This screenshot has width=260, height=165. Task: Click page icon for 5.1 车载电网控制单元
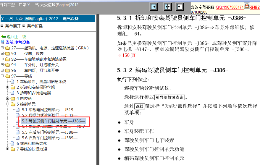18,110
